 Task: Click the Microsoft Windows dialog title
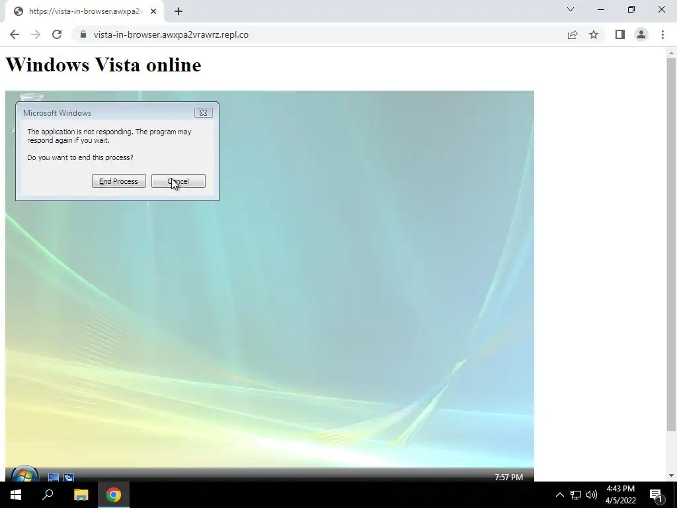[57, 112]
